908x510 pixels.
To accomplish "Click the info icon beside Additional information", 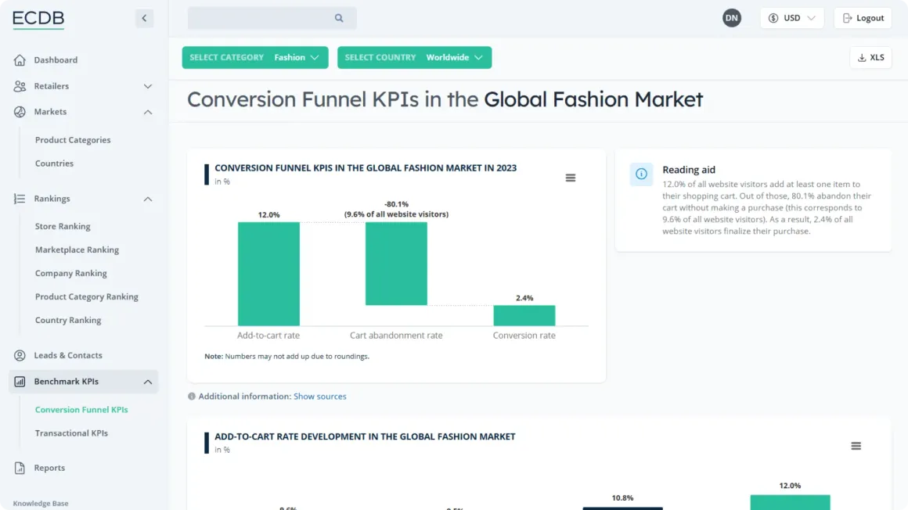I will (x=192, y=397).
